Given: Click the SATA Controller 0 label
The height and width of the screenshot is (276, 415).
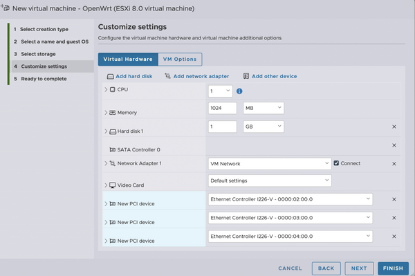Looking at the screenshot, I should (139, 150).
